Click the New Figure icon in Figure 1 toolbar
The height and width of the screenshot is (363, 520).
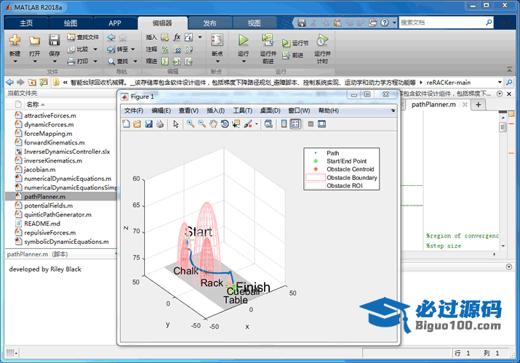[x=126, y=124]
